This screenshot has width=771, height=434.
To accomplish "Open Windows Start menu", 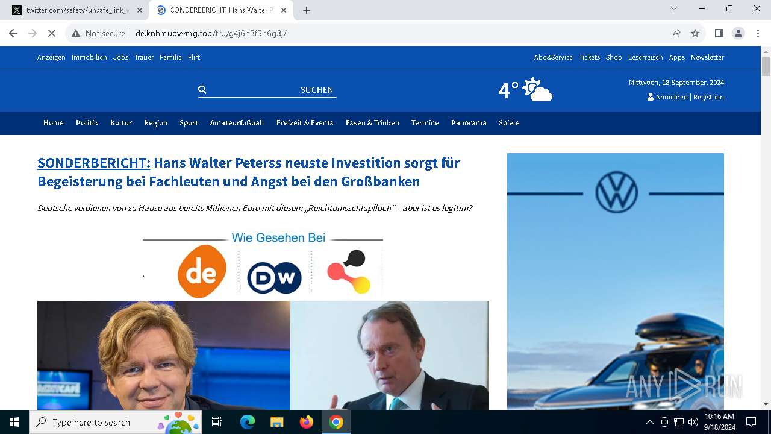I will [x=14, y=422].
